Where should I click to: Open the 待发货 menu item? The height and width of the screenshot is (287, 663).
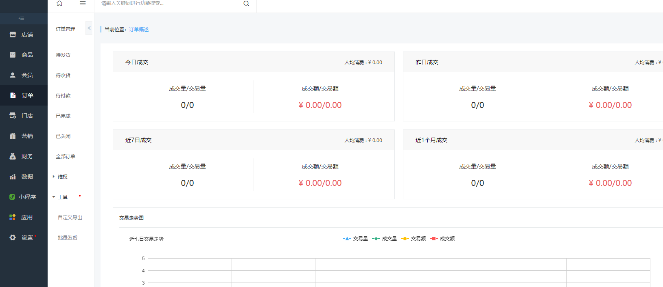click(63, 55)
